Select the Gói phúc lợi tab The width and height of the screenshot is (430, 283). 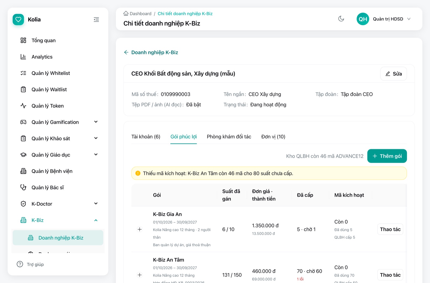(x=184, y=137)
